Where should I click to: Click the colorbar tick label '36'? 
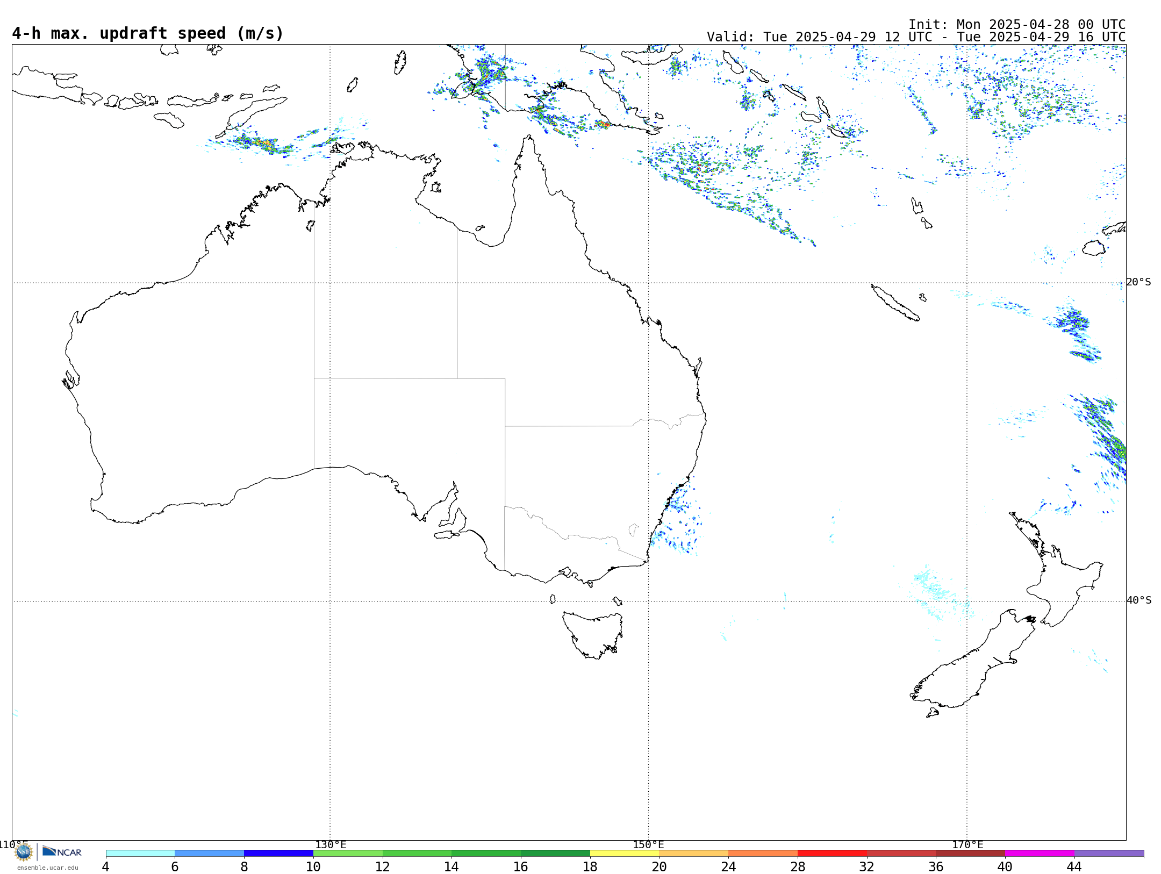[x=936, y=867]
